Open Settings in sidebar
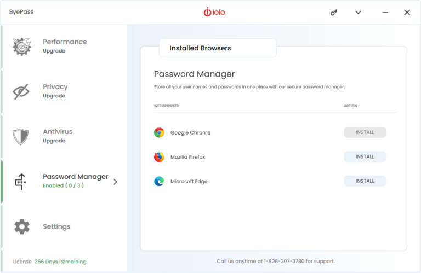Viewport: 421px width, 273px height. coord(65,226)
